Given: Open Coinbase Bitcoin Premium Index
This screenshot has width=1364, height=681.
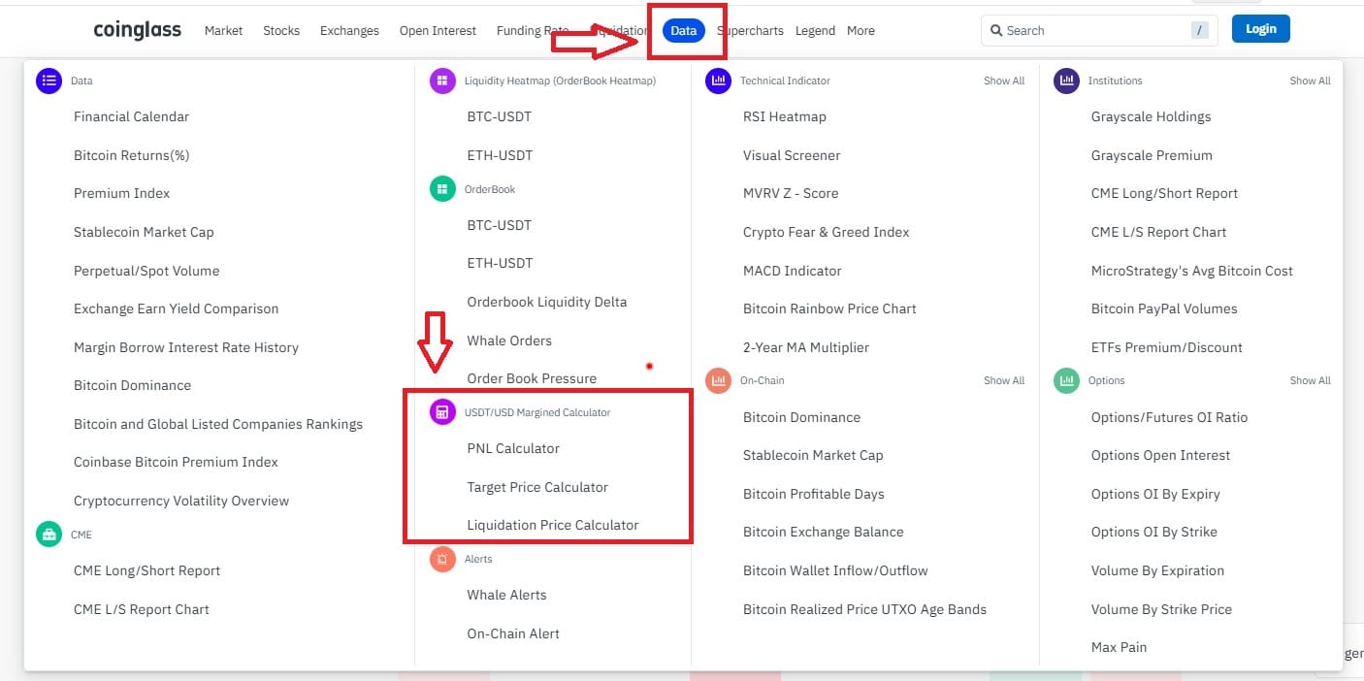Looking at the screenshot, I should click(176, 462).
